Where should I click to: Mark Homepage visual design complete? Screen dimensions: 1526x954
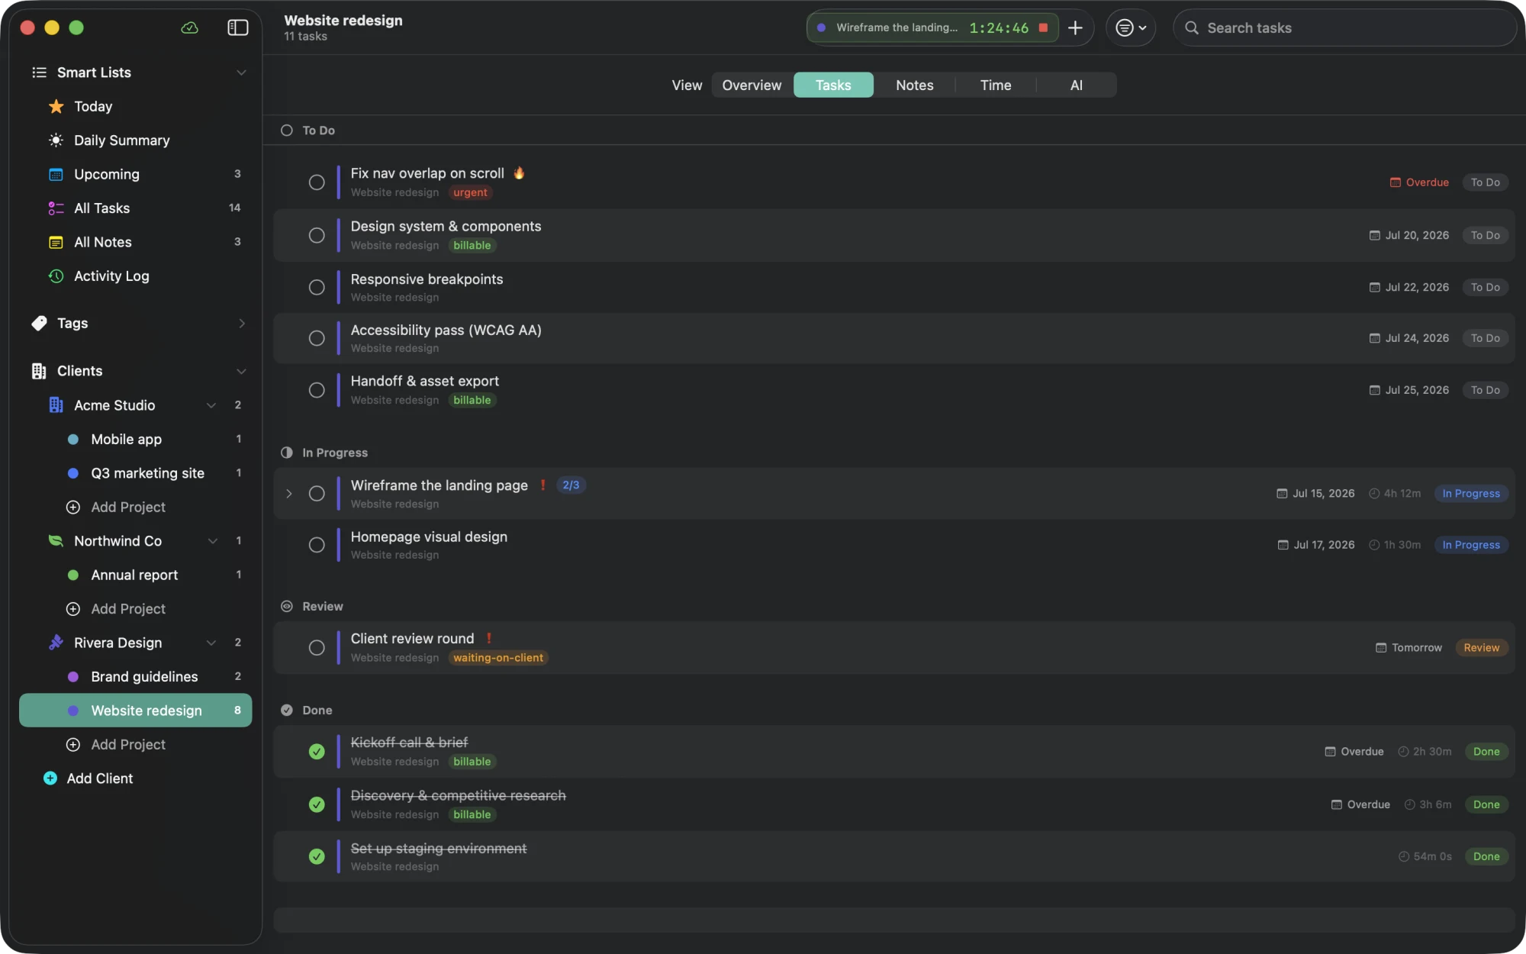click(x=317, y=545)
